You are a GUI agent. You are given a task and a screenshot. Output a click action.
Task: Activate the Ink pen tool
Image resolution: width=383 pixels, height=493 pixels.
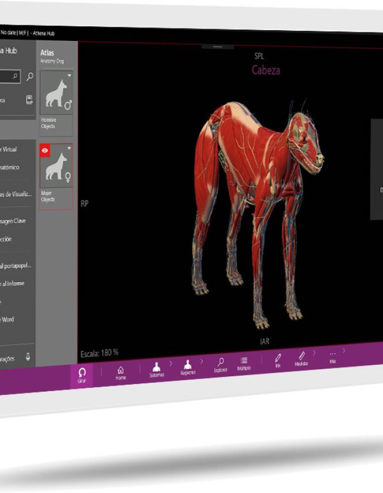point(278,360)
